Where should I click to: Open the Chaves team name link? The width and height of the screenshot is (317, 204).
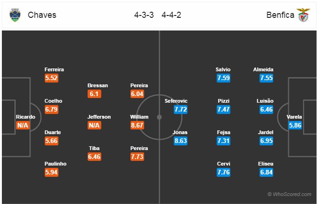42,15
